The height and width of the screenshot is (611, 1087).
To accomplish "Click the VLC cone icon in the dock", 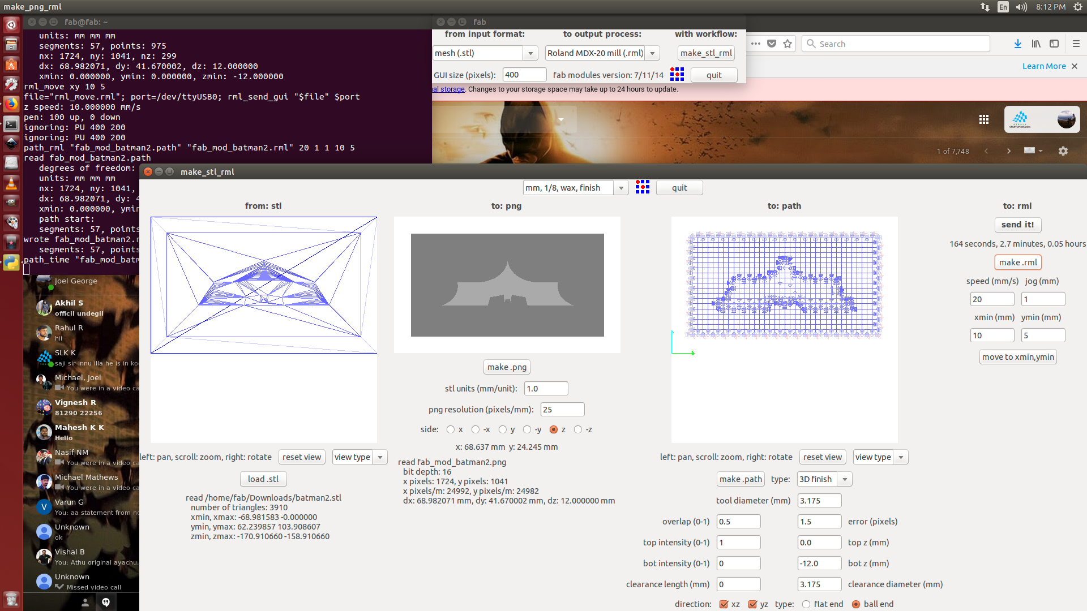I will (x=11, y=183).
